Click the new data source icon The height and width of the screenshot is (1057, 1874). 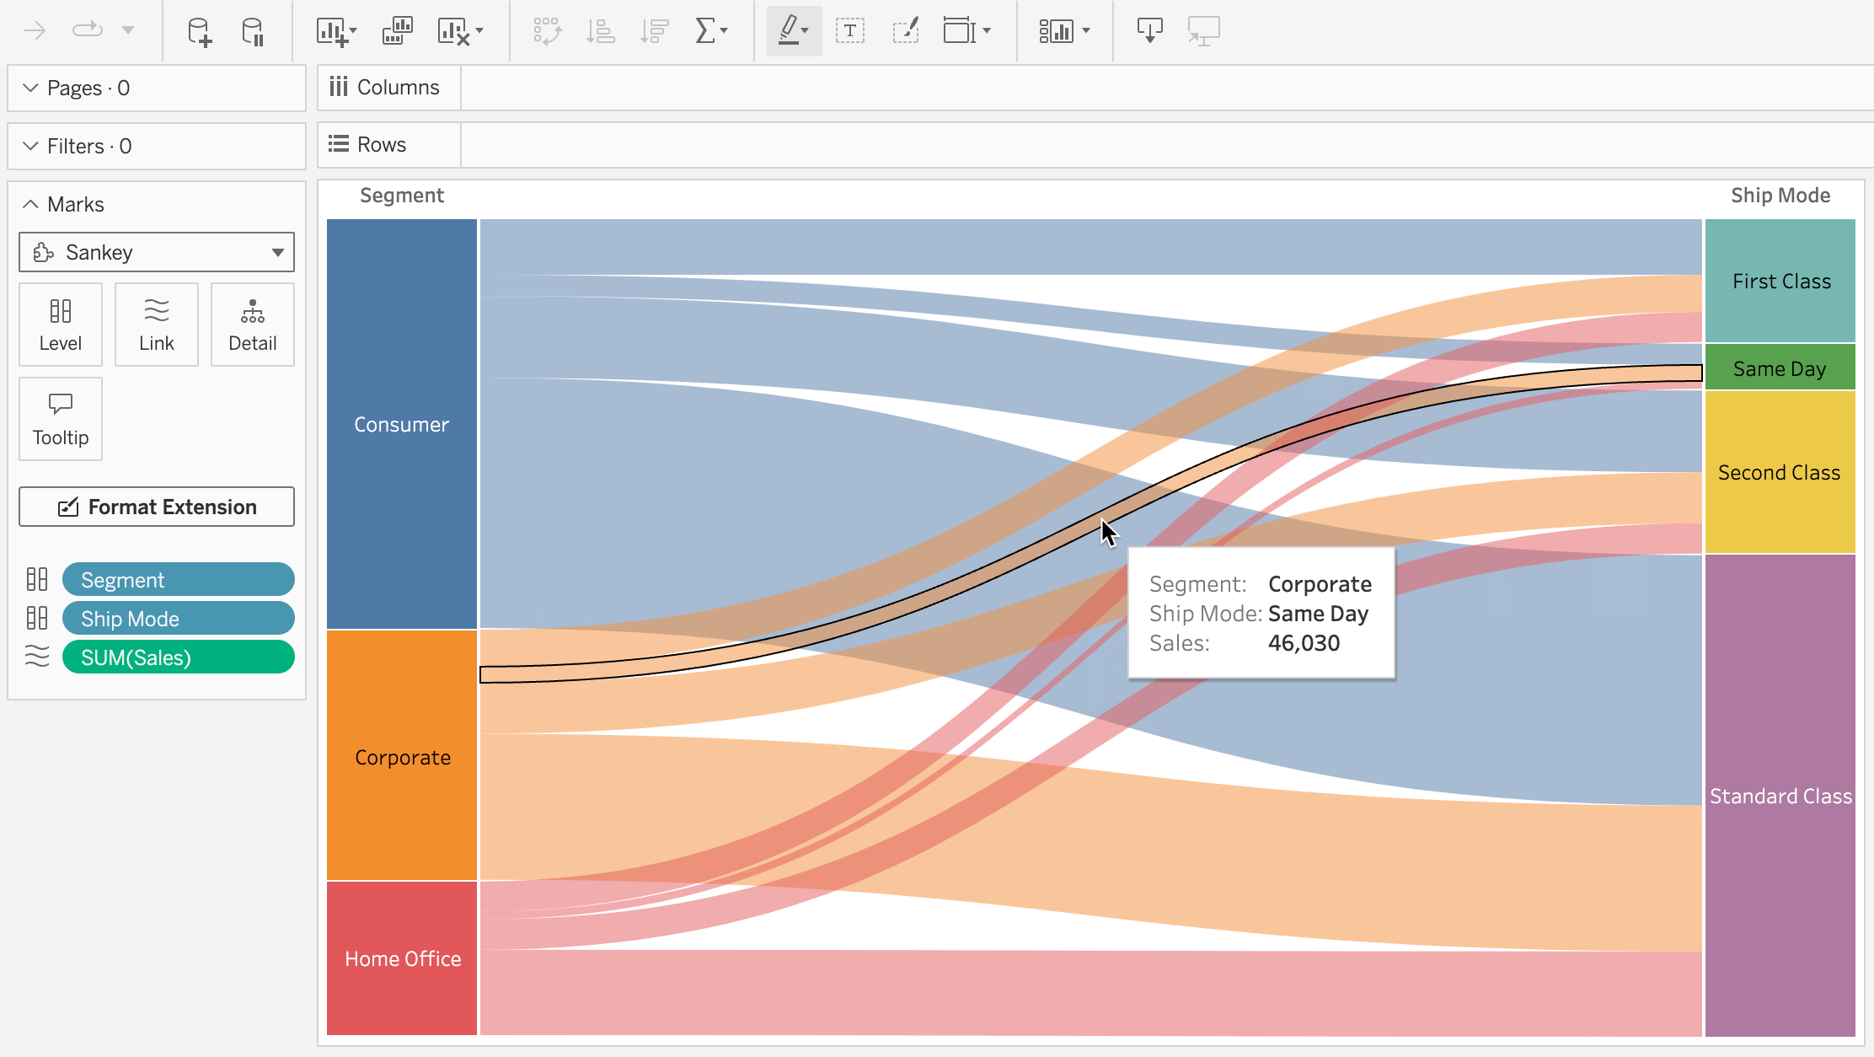click(199, 32)
